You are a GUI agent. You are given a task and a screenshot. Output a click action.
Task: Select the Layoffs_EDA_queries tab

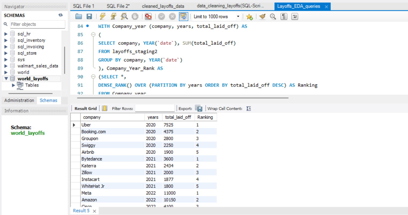(x=299, y=6)
